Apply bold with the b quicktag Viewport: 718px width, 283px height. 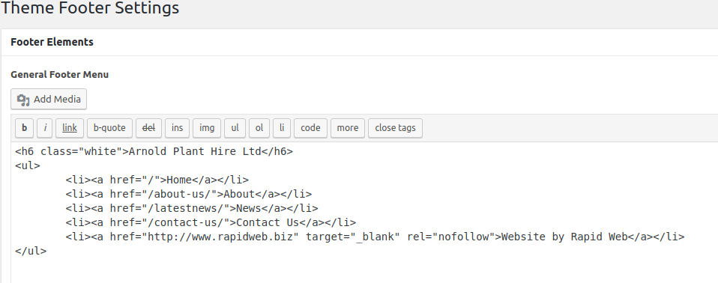24,128
